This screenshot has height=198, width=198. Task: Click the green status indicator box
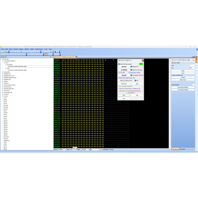141,64
